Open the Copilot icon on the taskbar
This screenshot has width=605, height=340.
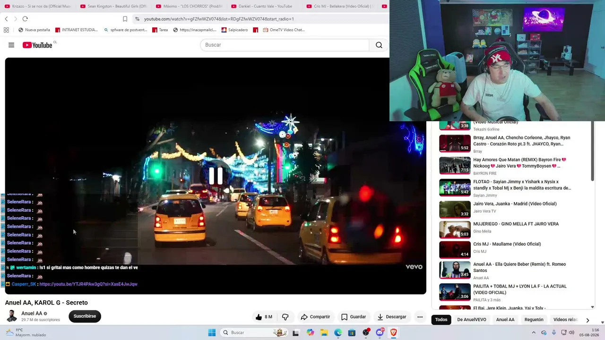(310, 332)
